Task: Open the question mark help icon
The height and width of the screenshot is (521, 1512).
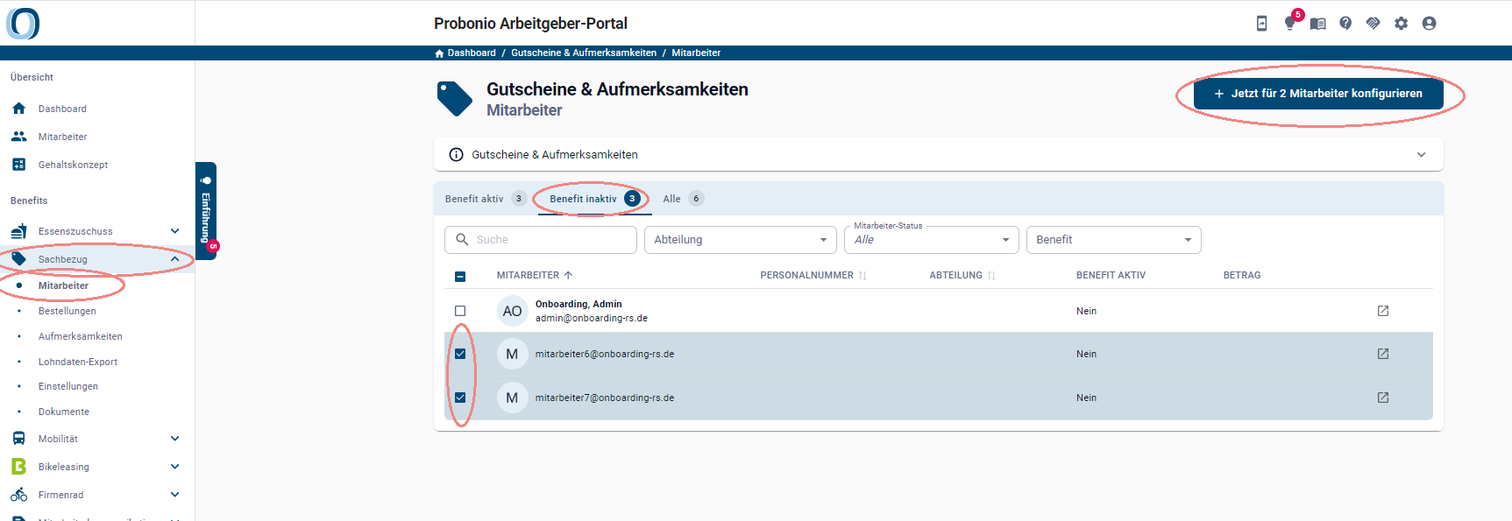Action: pyautogui.click(x=1345, y=24)
